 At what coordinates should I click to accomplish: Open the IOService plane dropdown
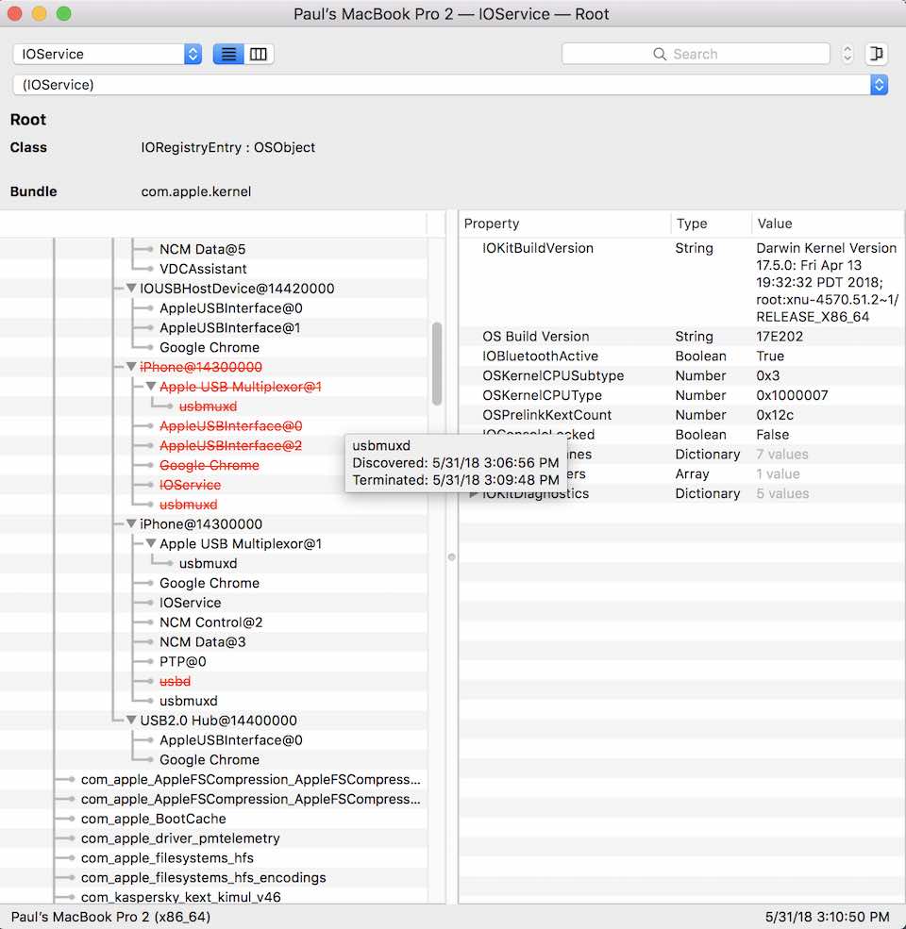click(x=108, y=54)
